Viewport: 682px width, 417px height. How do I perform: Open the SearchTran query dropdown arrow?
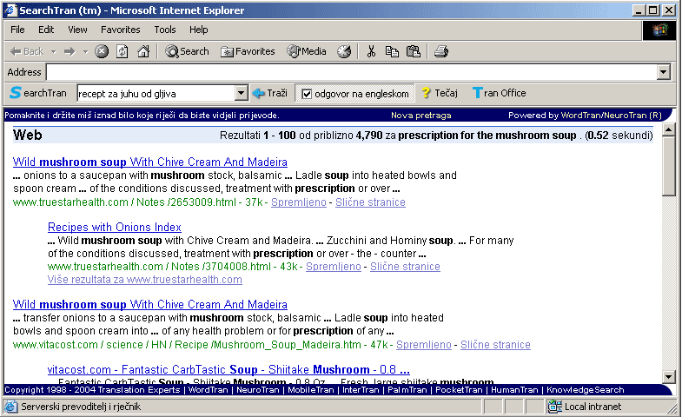click(x=241, y=93)
